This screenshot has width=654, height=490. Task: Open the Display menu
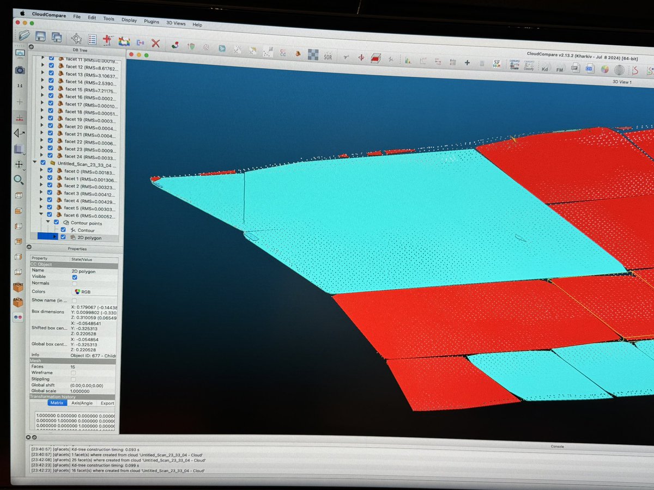pos(129,20)
